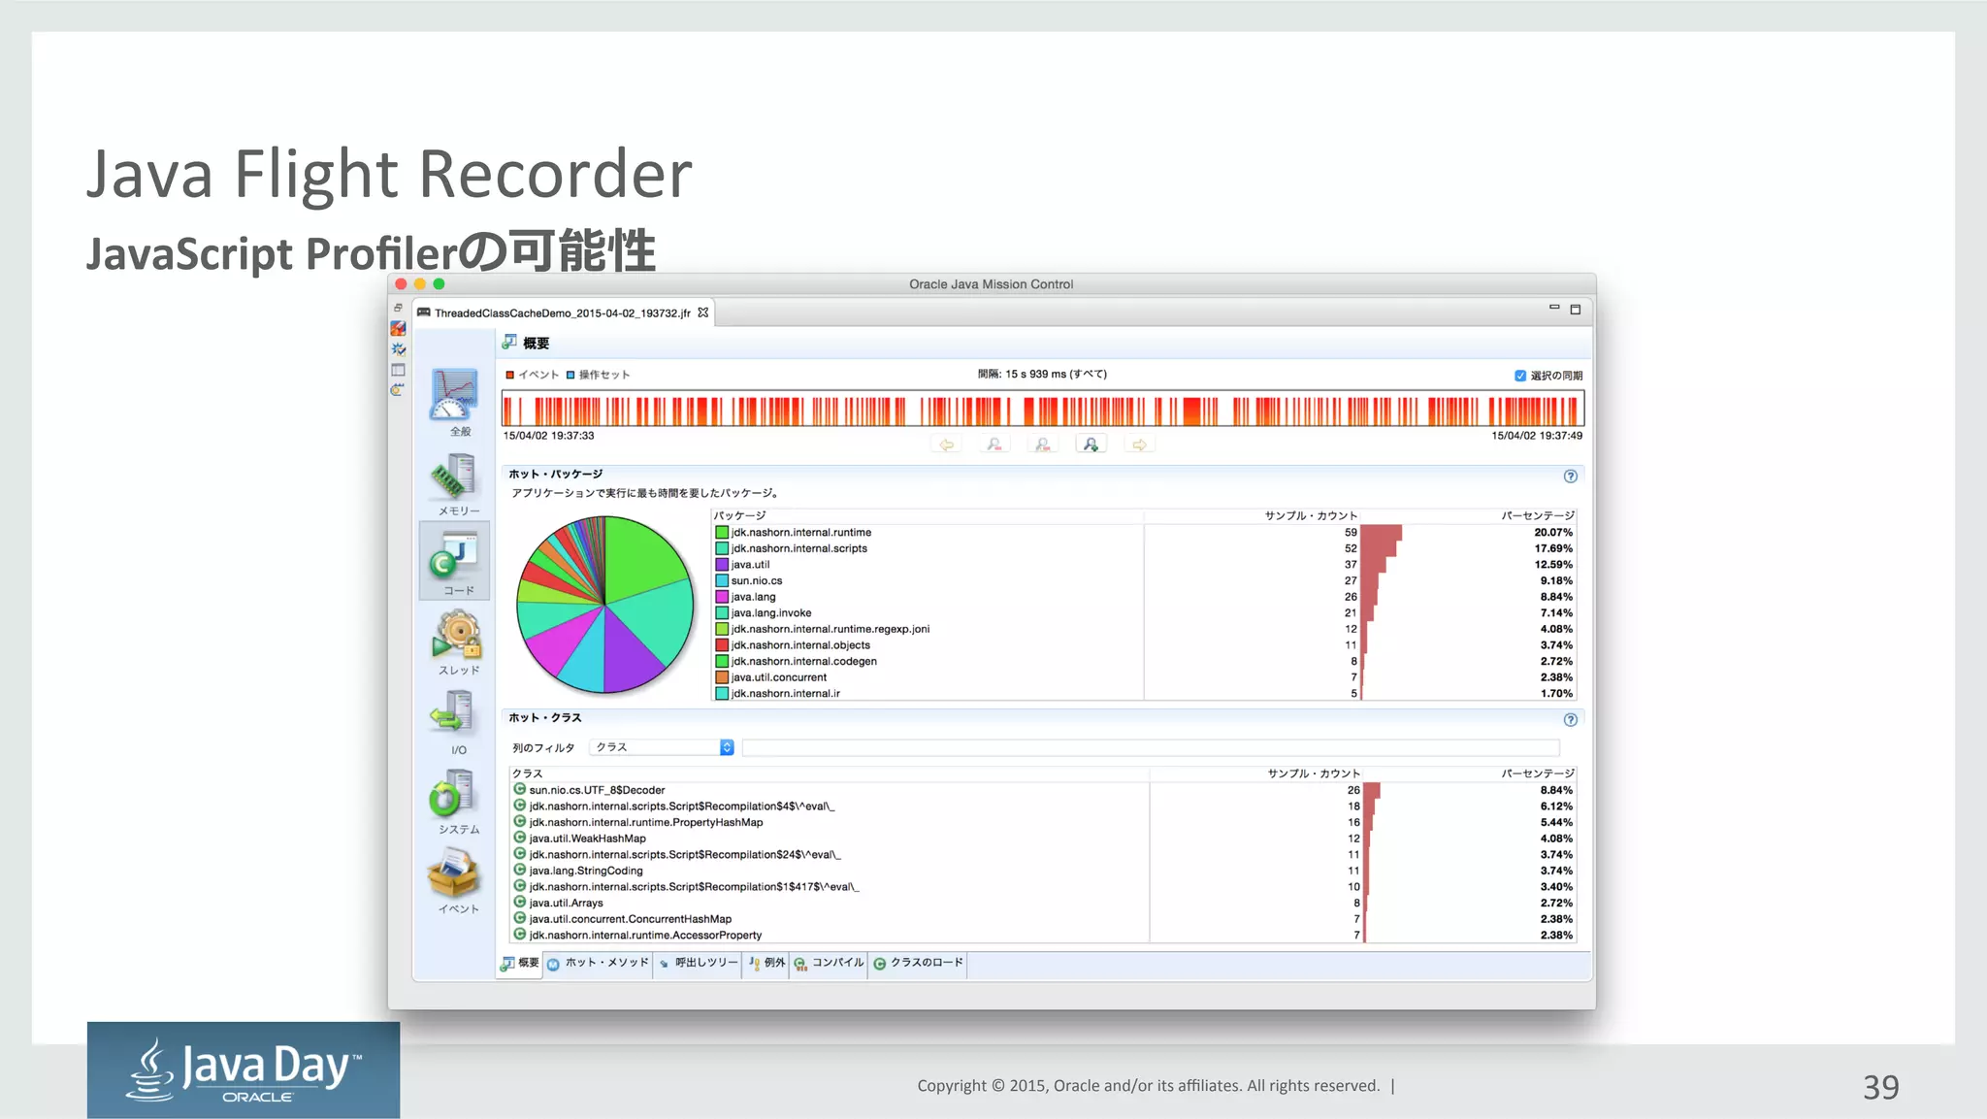Image resolution: width=1987 pixels, height=1119 pixels.
Task: Open the メモリー (Memory) tab group icon
Action: (x=455, y=477)
